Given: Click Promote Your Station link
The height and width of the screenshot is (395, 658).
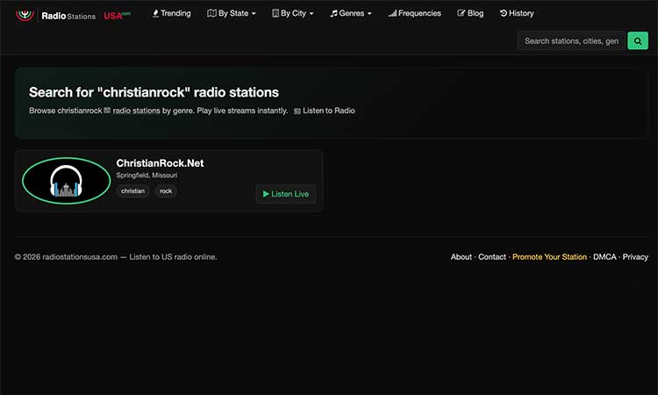Looking at the screenshot, I should pyautogui.click(x=549, y=257).
